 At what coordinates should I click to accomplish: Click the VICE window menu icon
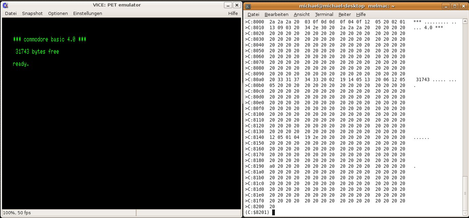tap(5, 5)
